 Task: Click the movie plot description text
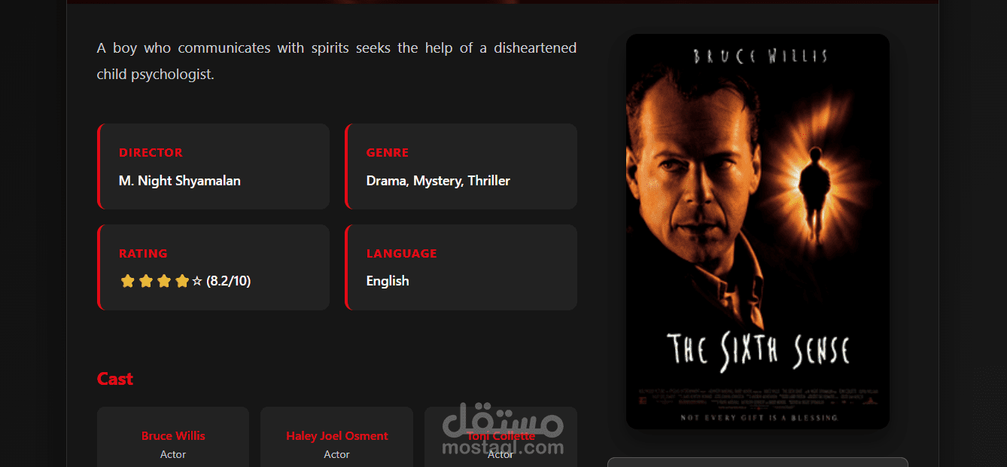pos(336,61)
